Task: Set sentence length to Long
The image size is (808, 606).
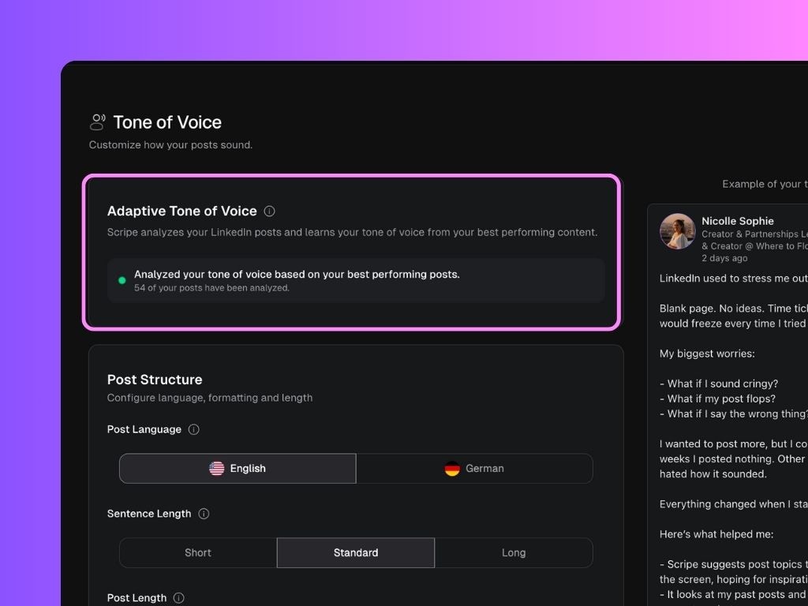Action: pyautogui.click(x=514, y=553)
